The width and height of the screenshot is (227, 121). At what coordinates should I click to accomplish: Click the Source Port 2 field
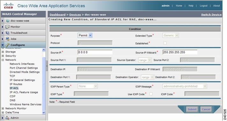point(197,60)
